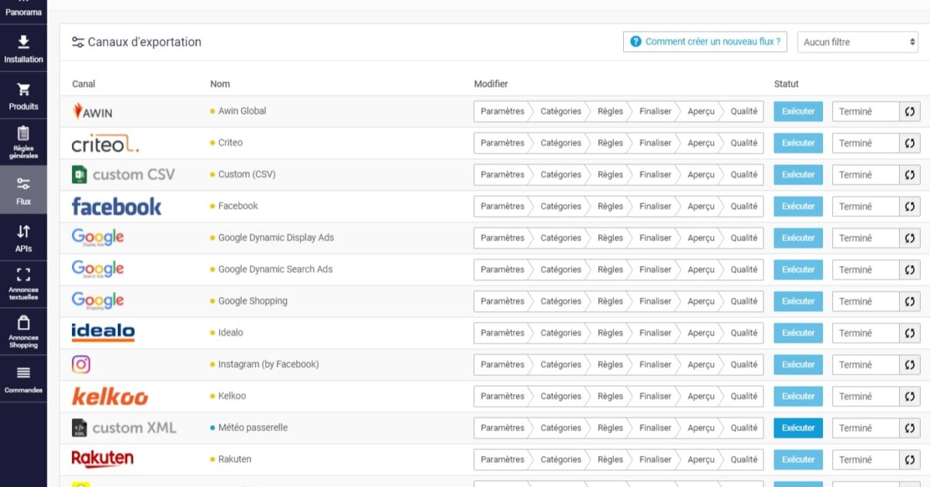Refresh the Criteo feed status

(x=910, y=143)
